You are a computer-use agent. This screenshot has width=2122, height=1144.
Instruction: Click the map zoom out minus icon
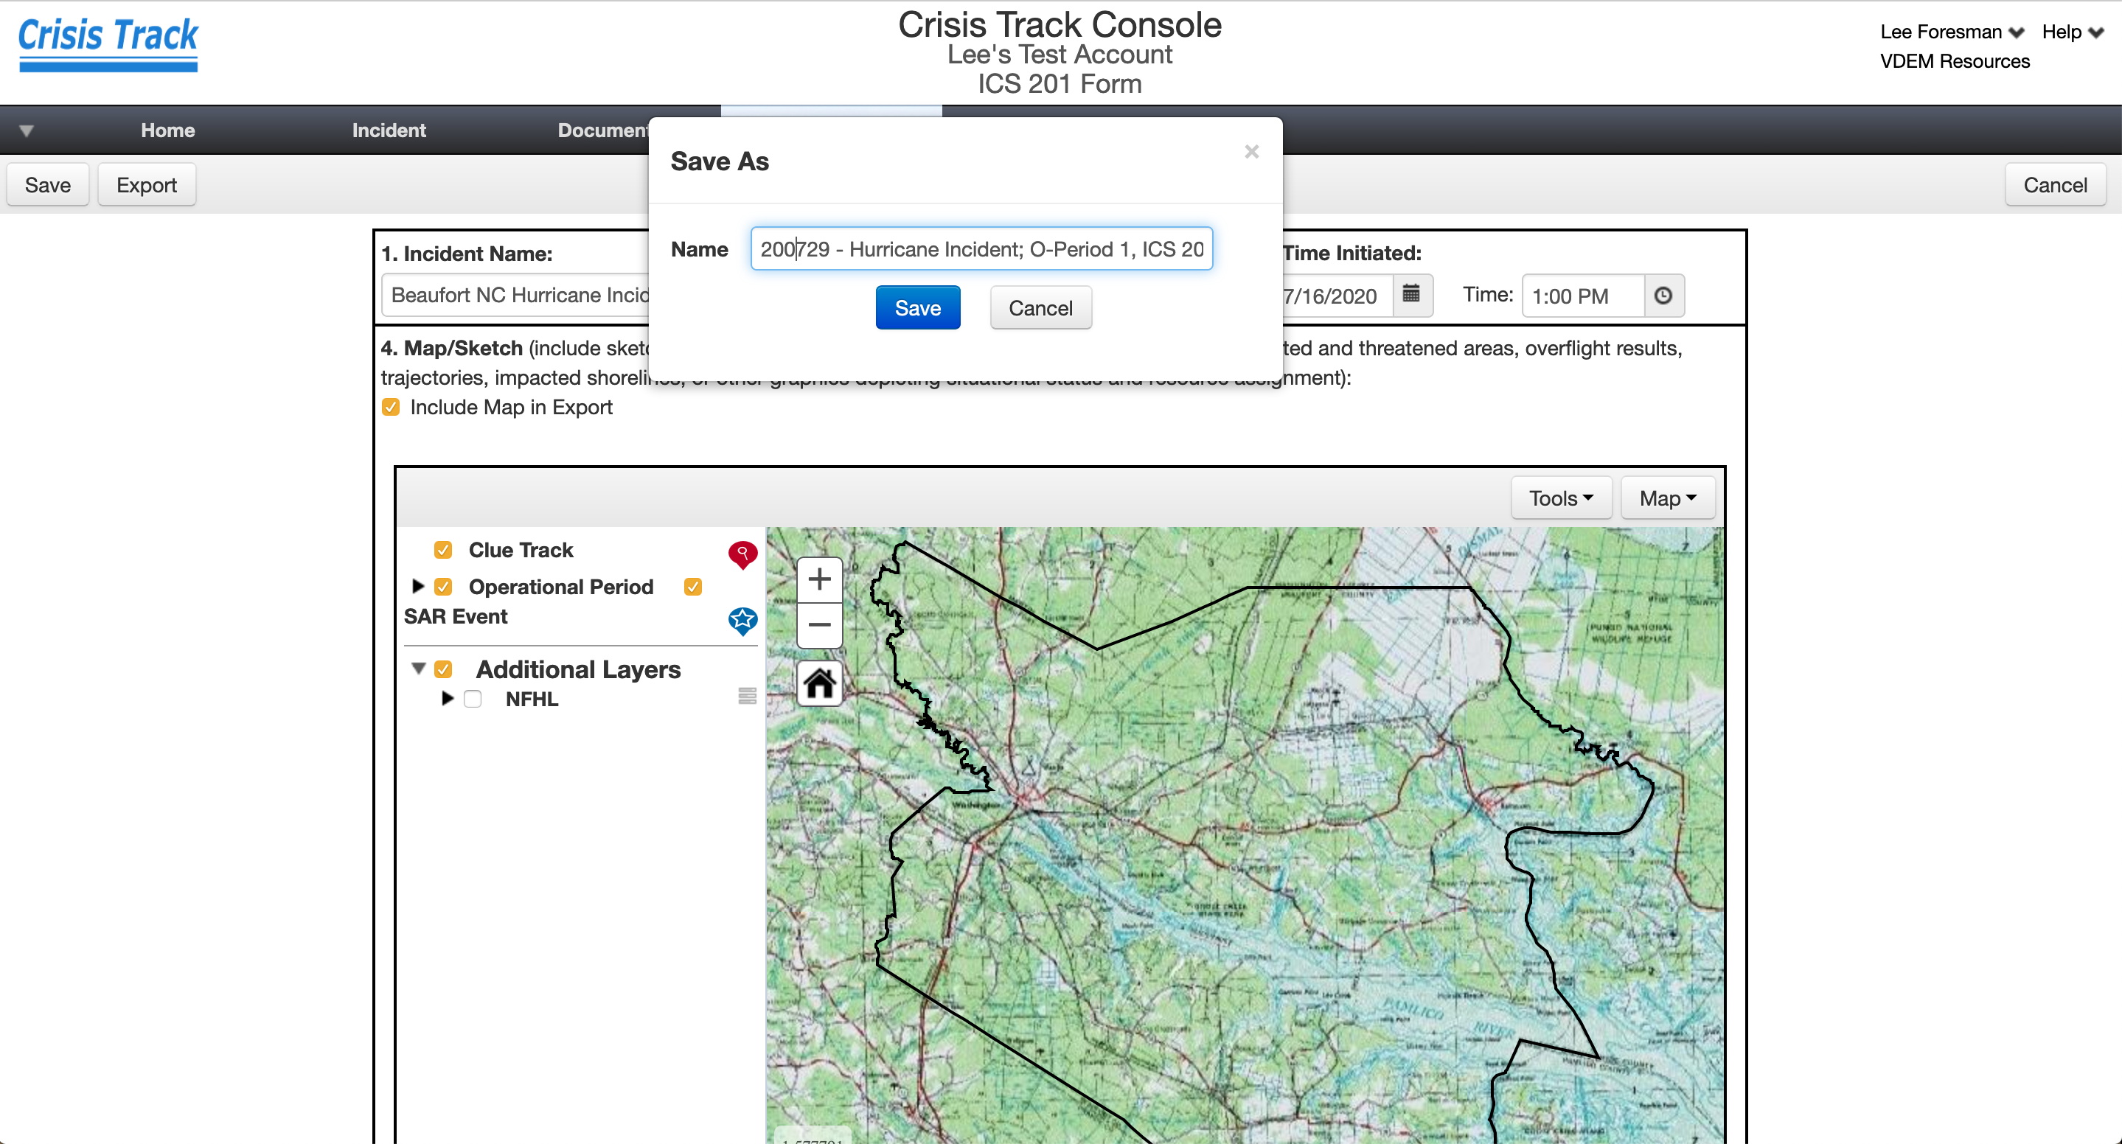tap(819, 624)
